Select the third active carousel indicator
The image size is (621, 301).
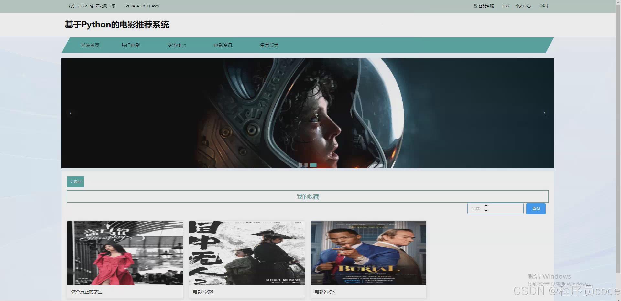pos(313,165)
